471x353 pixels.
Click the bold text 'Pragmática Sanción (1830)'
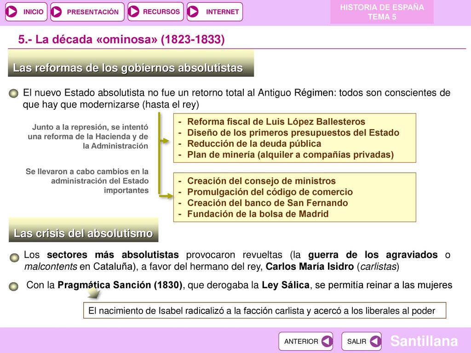click(x=120, y=285)
